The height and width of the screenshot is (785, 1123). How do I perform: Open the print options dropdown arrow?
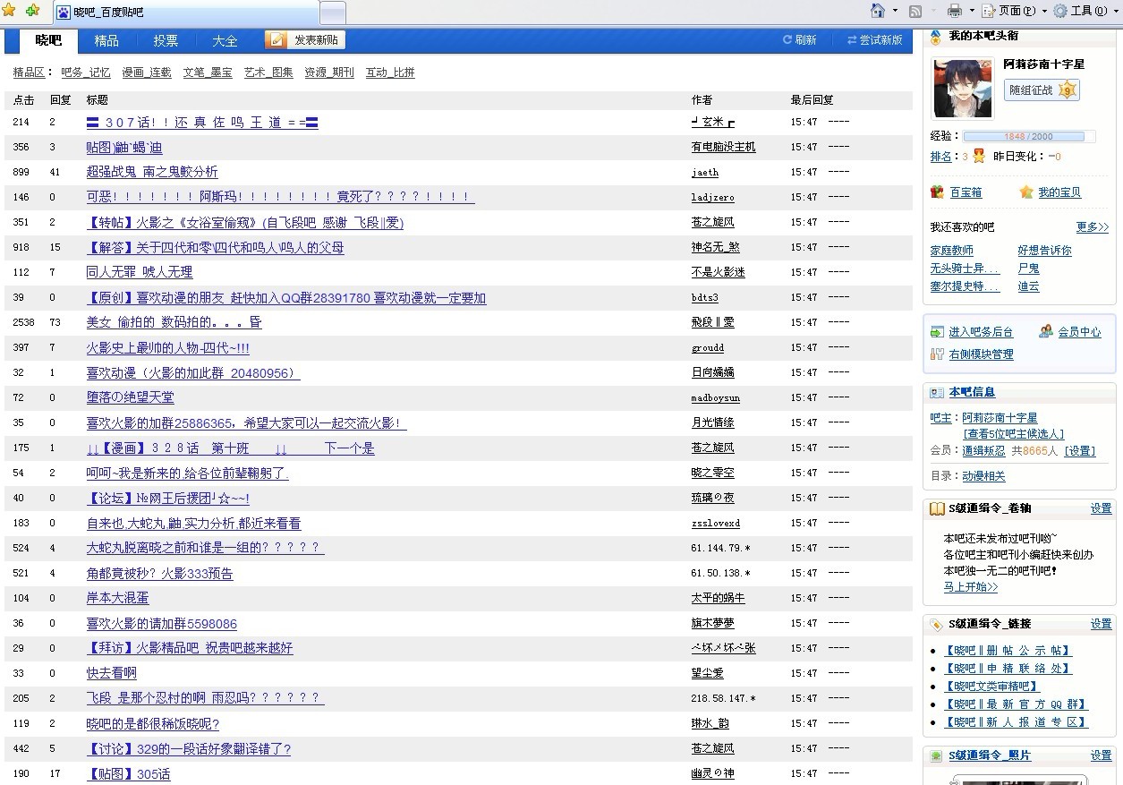(972, 12)
